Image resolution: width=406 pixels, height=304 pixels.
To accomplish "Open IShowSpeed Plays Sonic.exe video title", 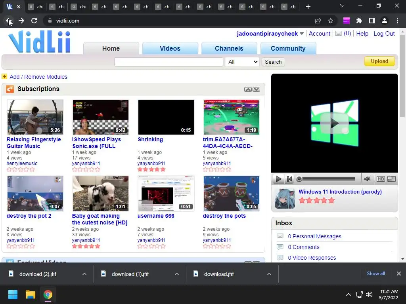I will [x=97, y=142].
